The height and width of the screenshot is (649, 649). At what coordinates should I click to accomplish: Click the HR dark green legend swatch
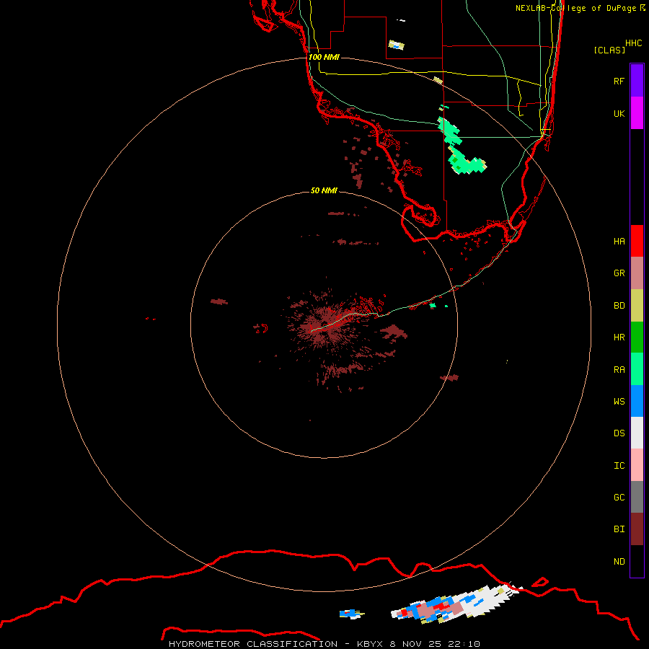point(637,337)
